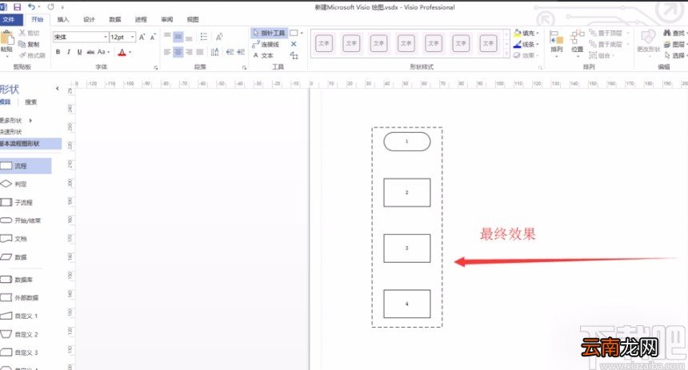This screenshot has width=688, height=370.
Task: Open the font color dropdown arrow
Action: [x=130, y=52]
